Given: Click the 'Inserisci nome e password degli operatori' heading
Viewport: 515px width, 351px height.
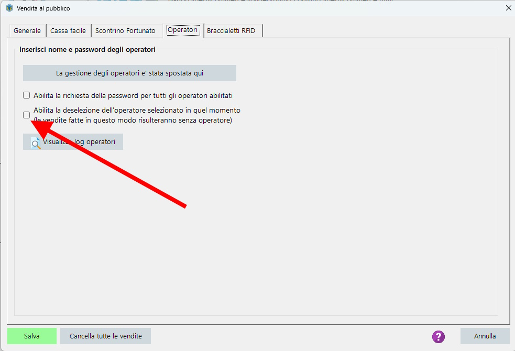Looking at the screenshot, I should [x=87, y=50].
